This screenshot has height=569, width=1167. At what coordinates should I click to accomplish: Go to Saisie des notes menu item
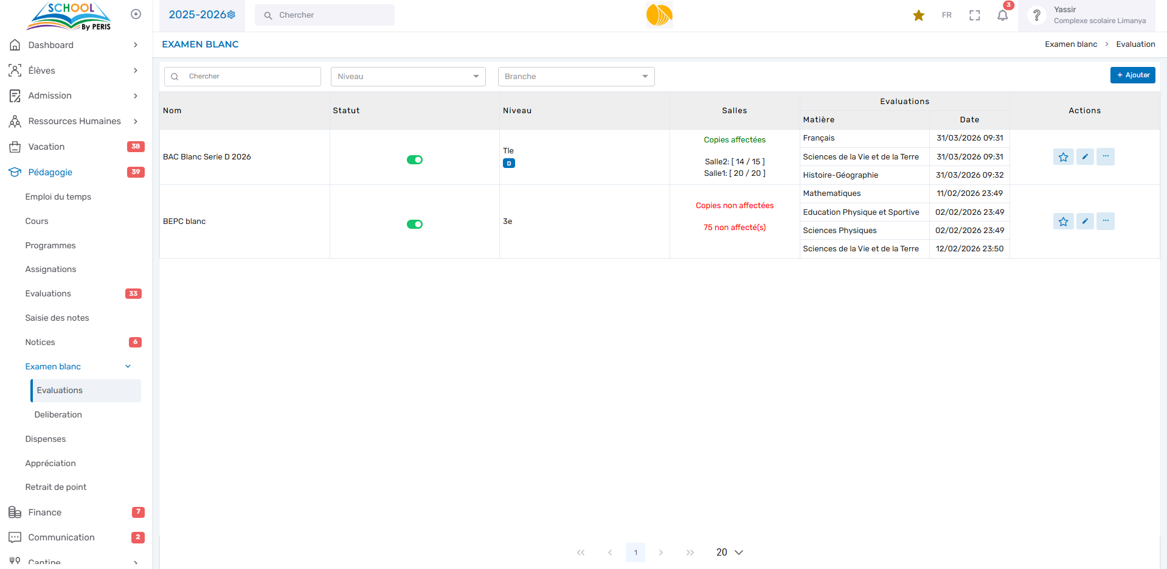pyautogui.click(x=57, y=318)
